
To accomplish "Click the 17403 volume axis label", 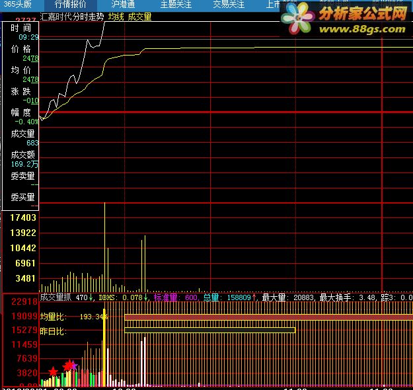I will 23,217.
